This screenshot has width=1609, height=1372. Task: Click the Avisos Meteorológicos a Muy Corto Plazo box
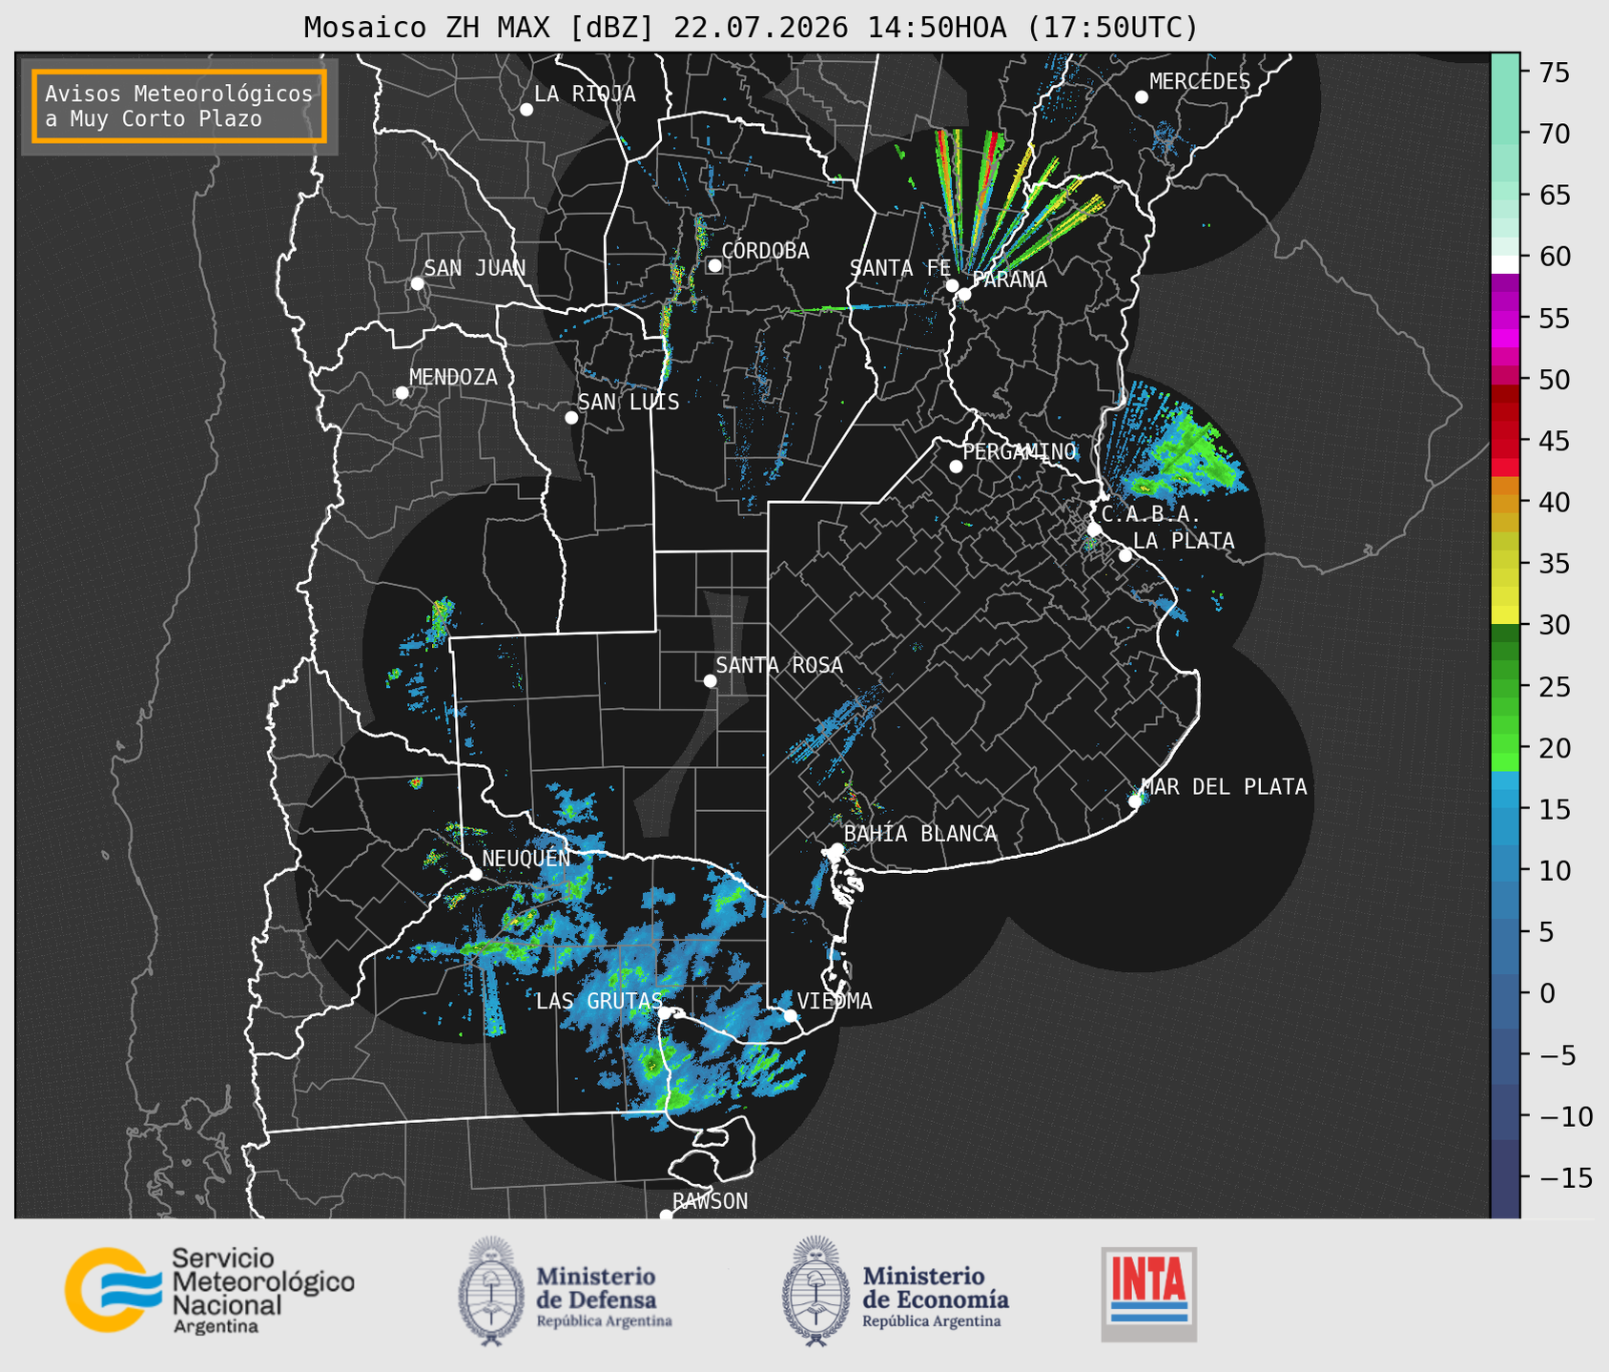point(179,106)
